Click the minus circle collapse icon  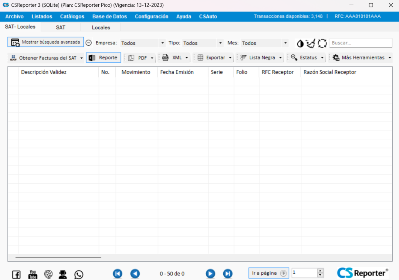pos(89,43)
